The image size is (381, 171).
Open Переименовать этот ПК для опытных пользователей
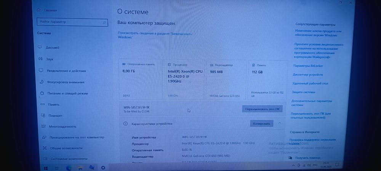click(311, 116)
